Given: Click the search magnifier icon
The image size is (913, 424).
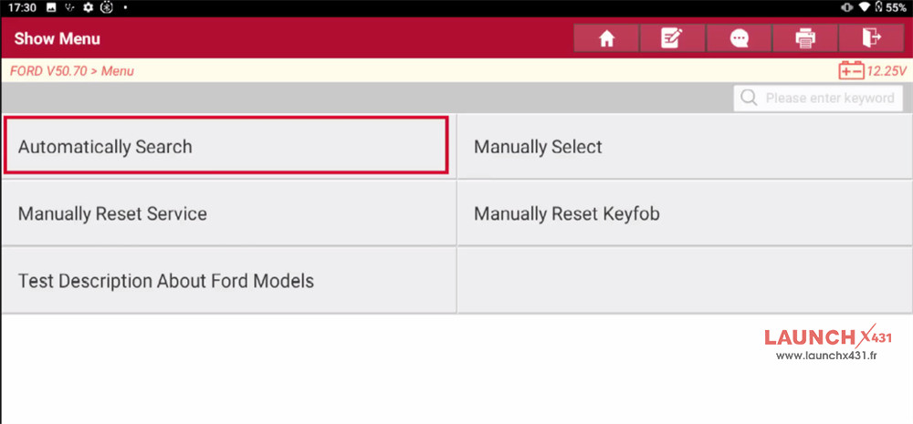Looking at the screenshot, I should [x=749, y=98].
